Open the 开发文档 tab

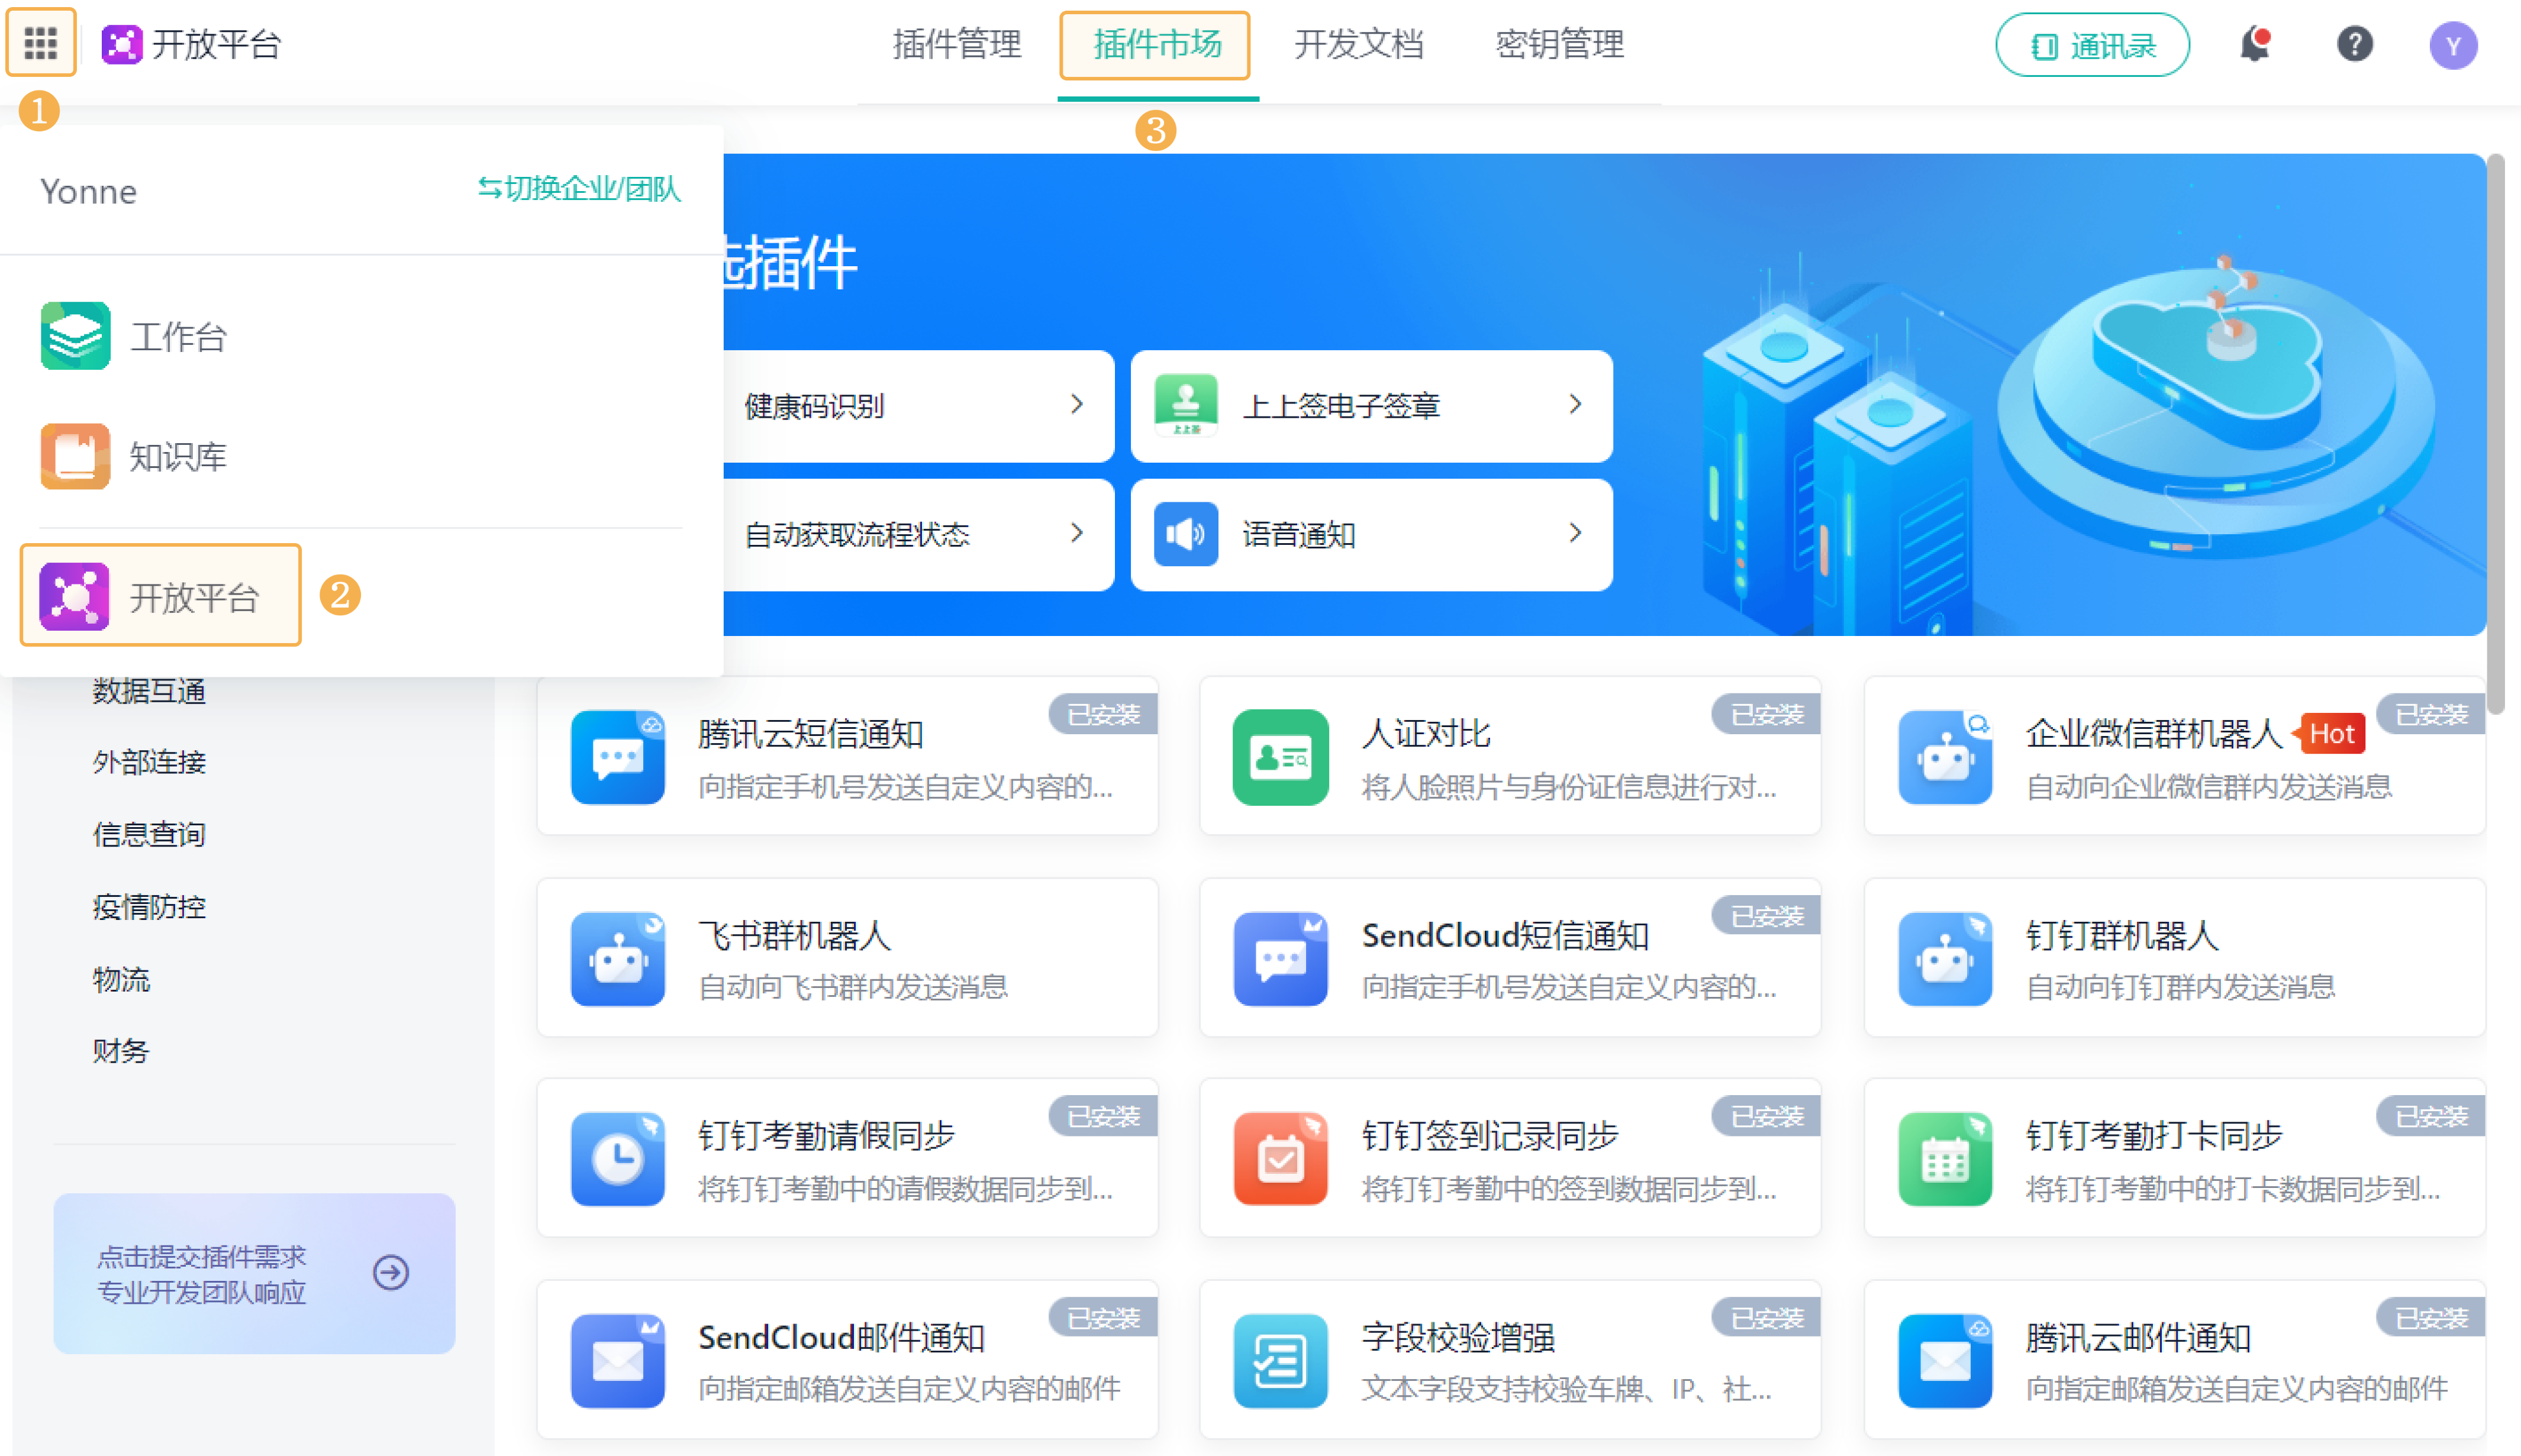tap(1358, 45)
